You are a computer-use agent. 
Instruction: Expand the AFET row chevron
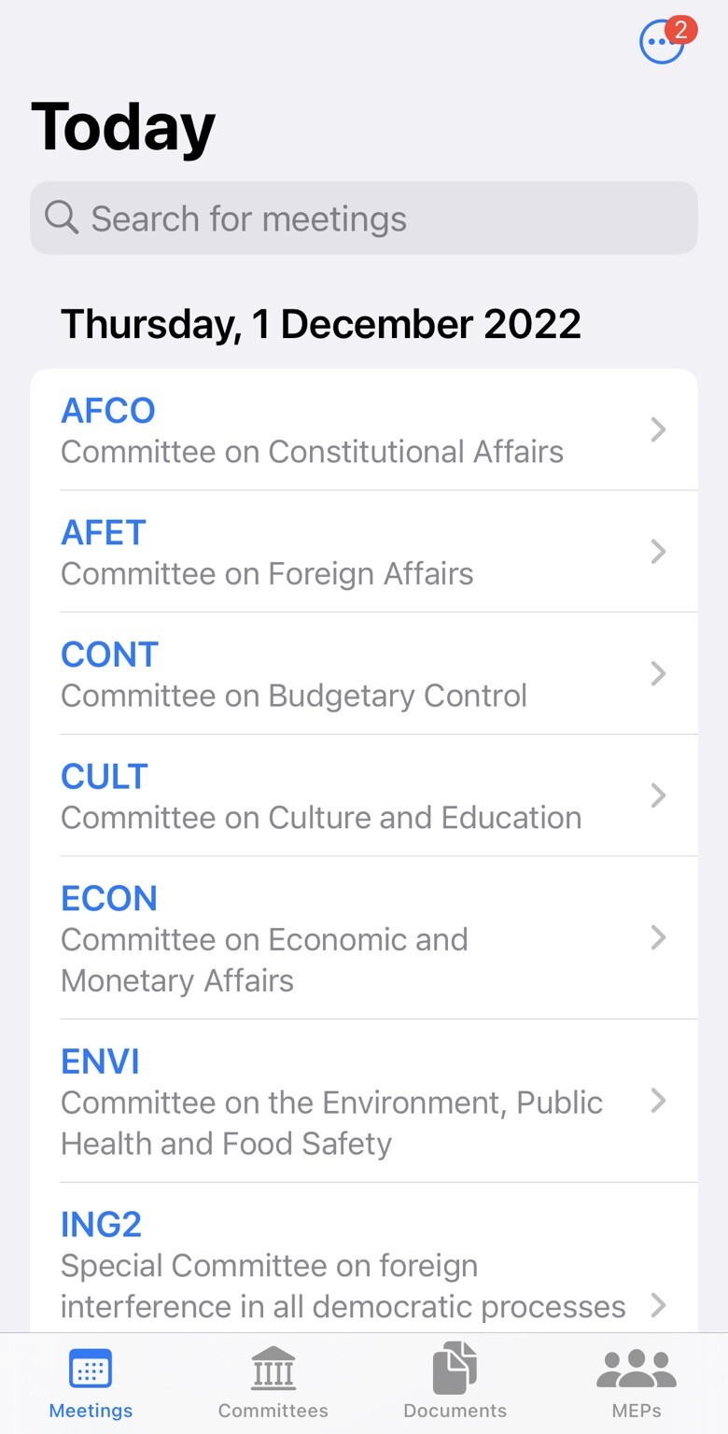658,552
